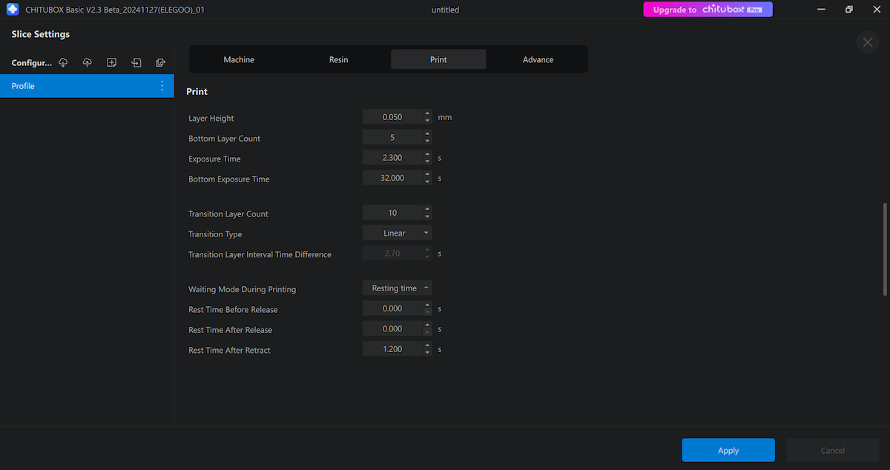Increase Rest Time Before Release value
Image resolution: width=890 pixels, height=470 pixels.
[x=427, y=304]
